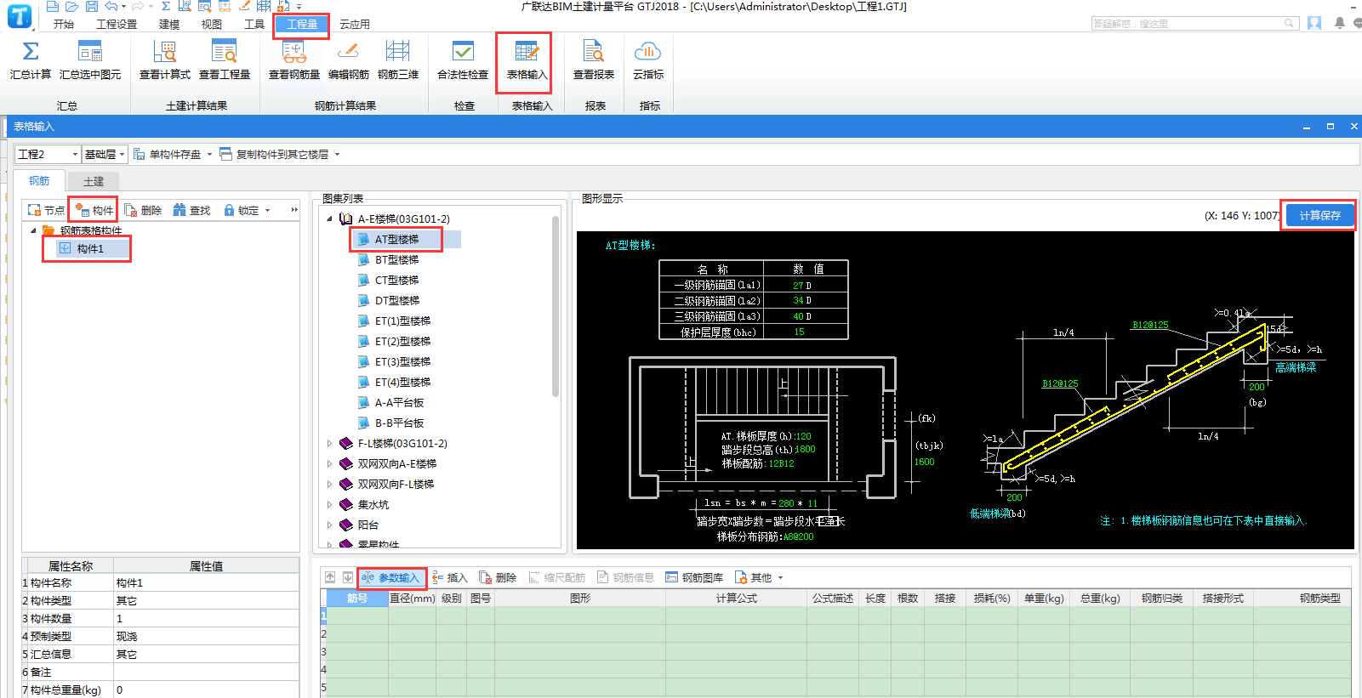This screenshot has width=1362, height=698.
Task: Click 计算保存 button
Action: 1319,215
